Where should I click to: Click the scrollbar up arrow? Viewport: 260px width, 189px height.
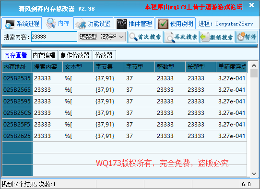pos(254,65)
